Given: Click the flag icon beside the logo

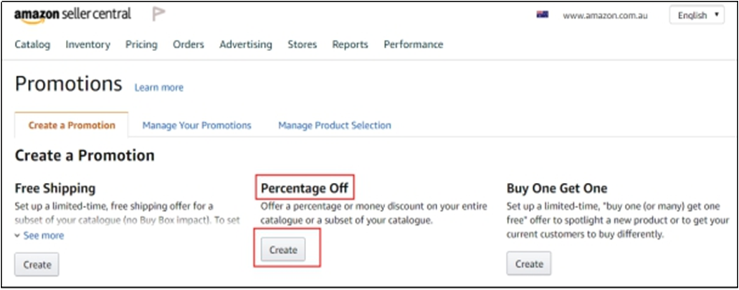Looking at the screenshot, I should point(159,15).
